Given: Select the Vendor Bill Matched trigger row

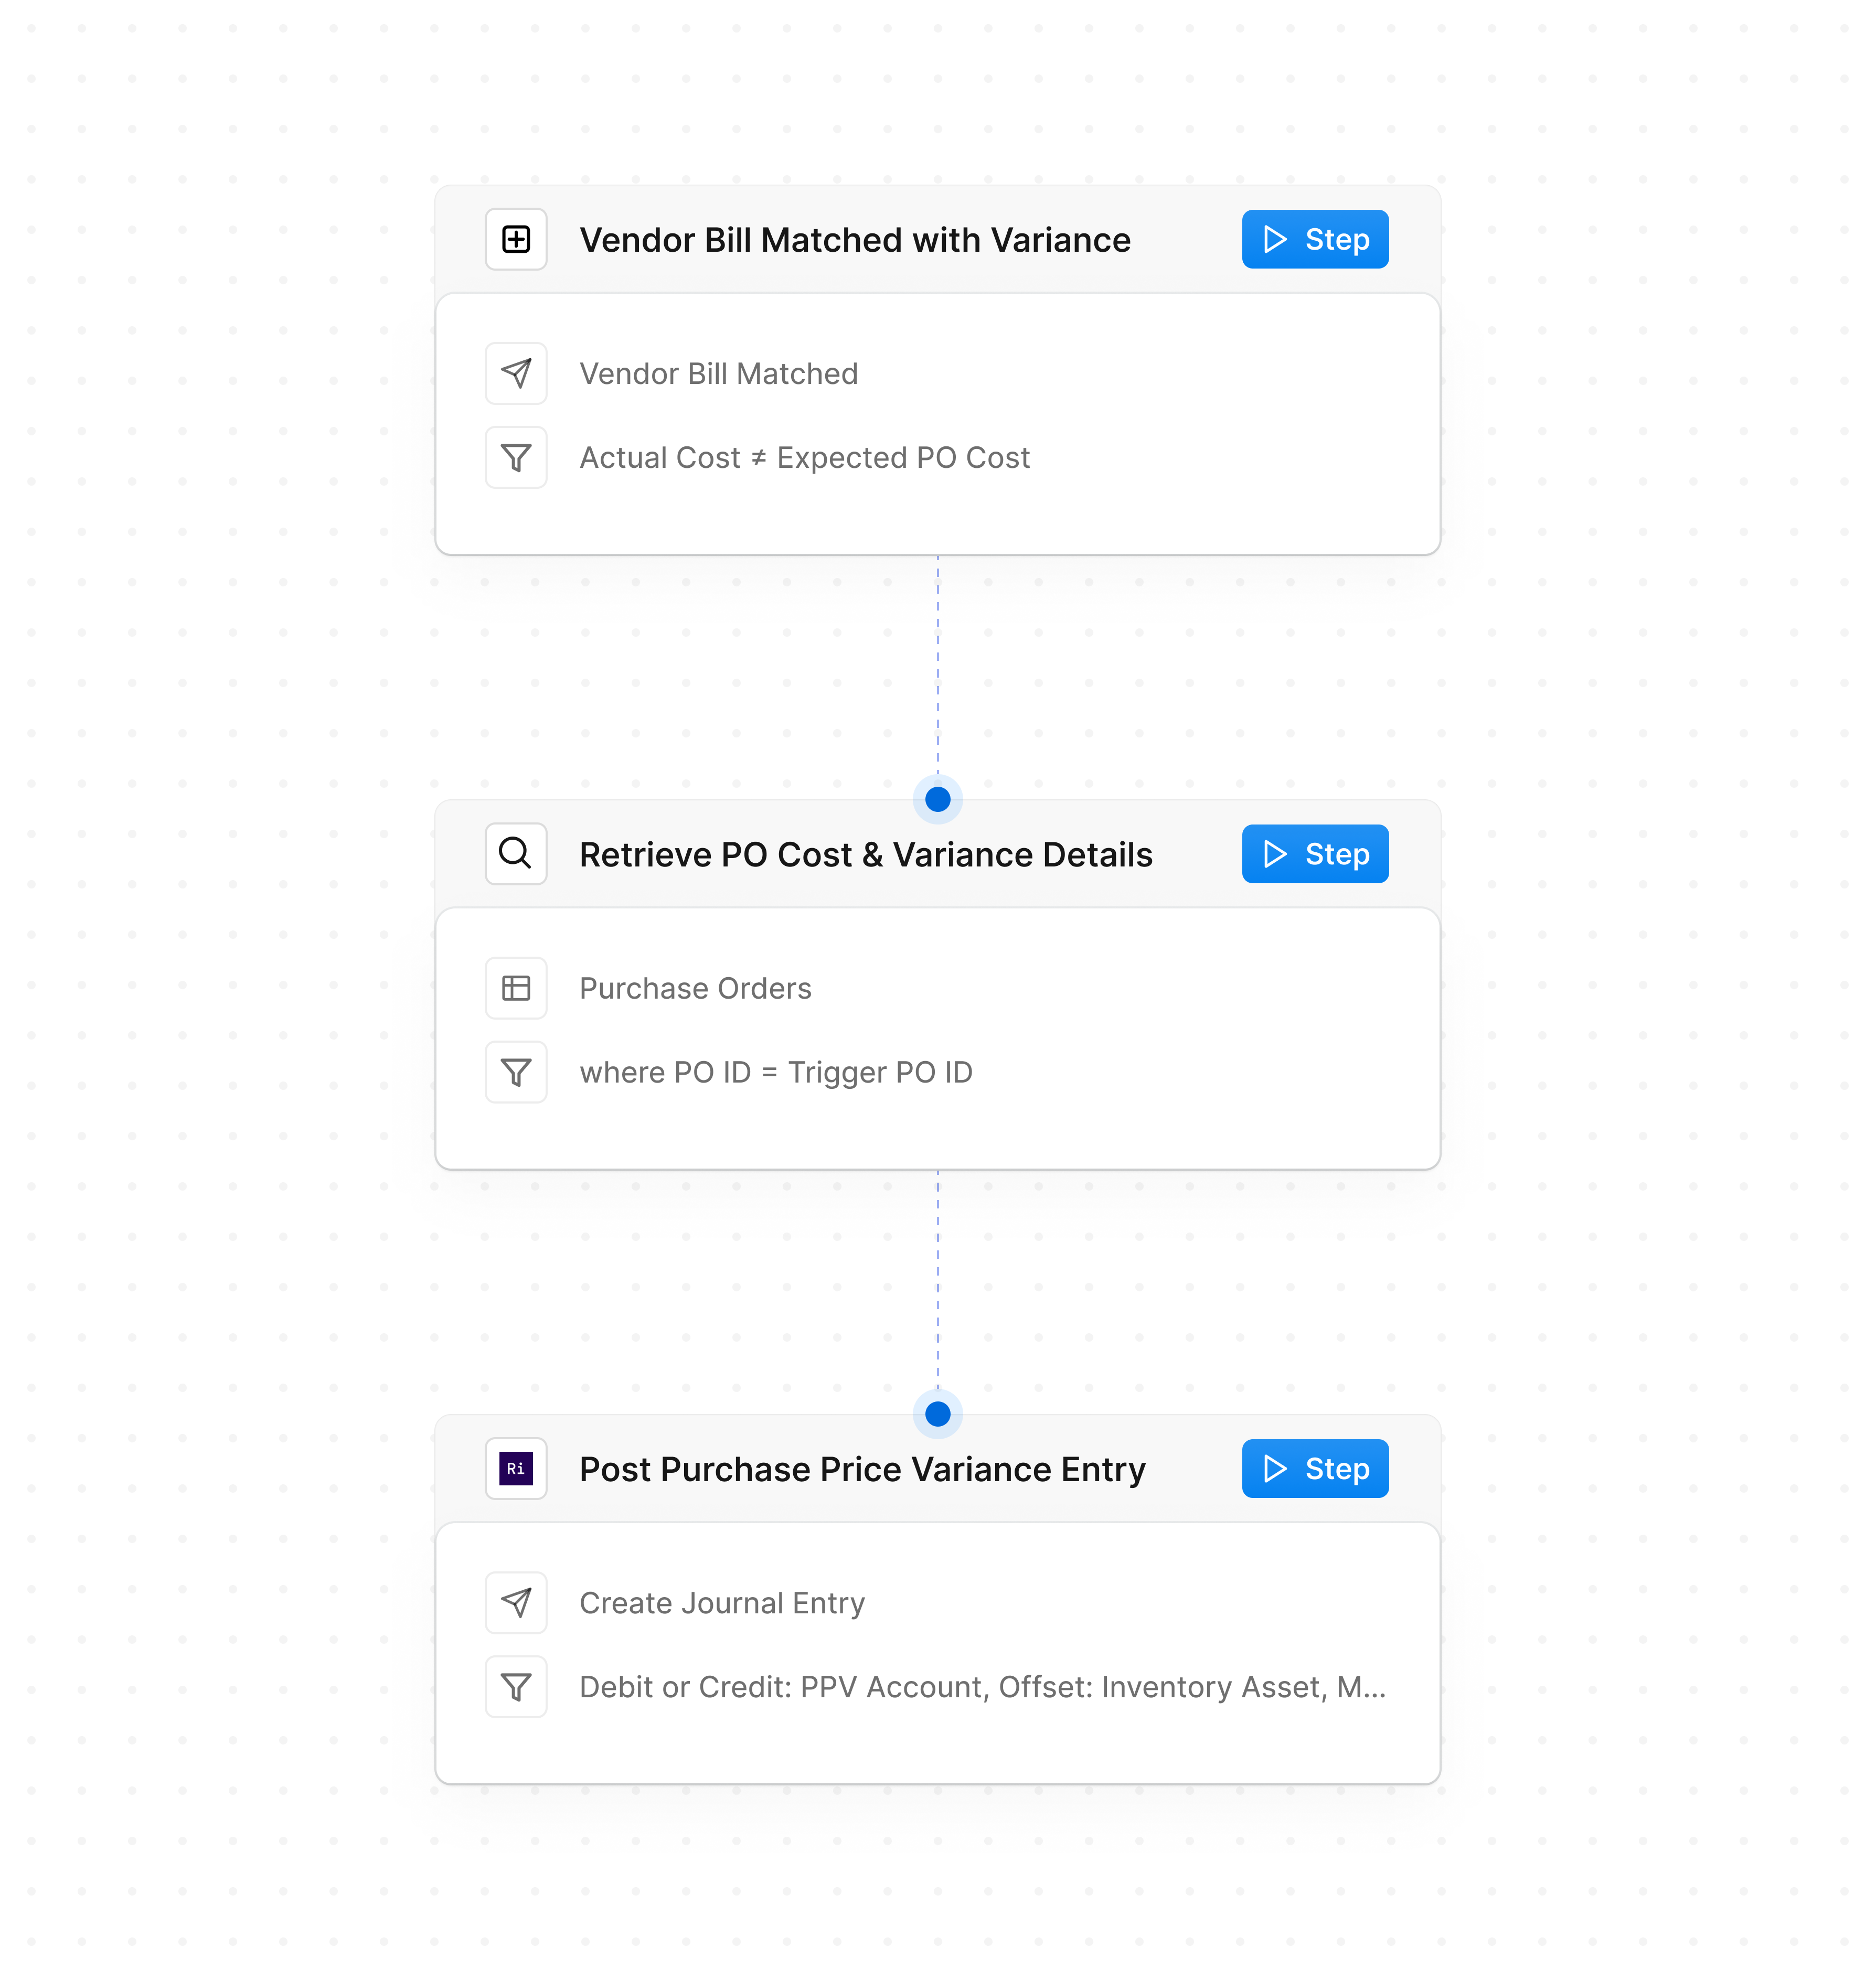Looking at the screenshot, I should (719, 373).
